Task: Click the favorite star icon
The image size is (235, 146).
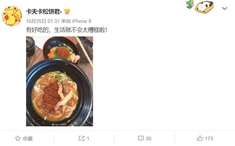Action: pos(18,138)
